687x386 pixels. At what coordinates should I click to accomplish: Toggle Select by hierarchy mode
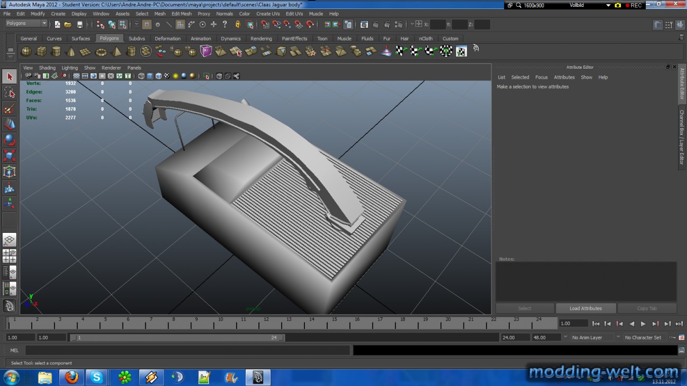[x=100, y=24]
